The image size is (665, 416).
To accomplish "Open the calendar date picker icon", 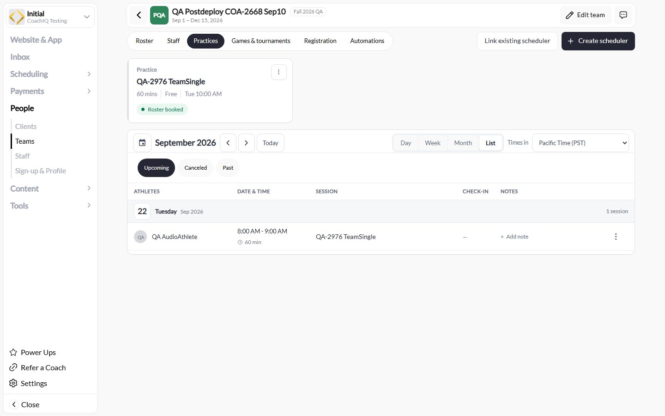I will [142, 143].
